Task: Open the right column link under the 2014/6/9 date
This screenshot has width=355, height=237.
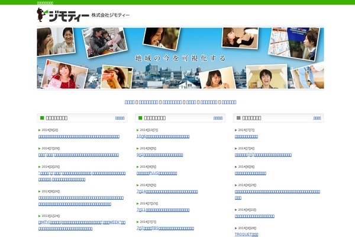Action: (x=250, y=173)
